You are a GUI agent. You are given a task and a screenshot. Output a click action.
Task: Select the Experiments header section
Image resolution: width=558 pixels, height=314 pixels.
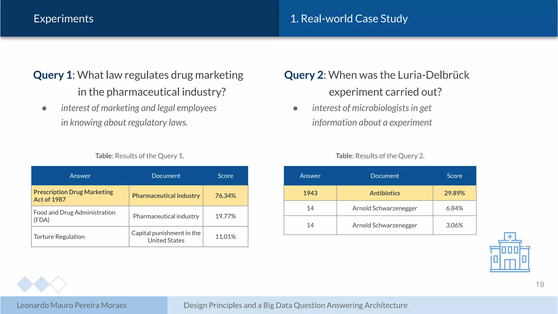(63, 19)
